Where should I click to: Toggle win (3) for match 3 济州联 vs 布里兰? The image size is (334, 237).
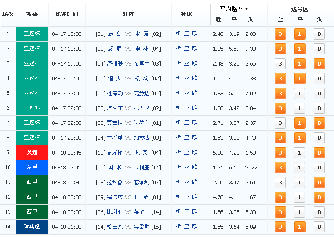[280, 63]
